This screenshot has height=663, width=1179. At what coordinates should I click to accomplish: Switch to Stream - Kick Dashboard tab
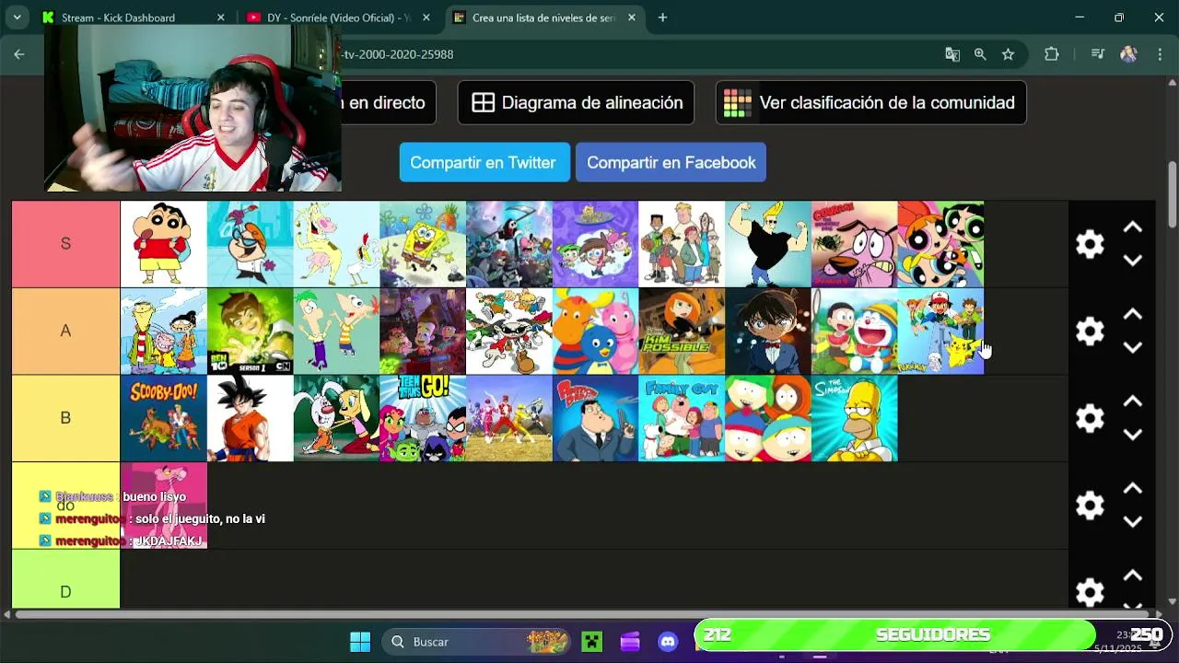[x=132, y=17]
